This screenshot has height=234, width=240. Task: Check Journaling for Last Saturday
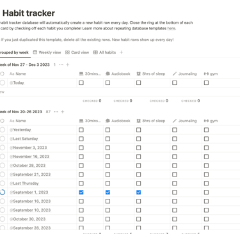(x=175, y=139)
